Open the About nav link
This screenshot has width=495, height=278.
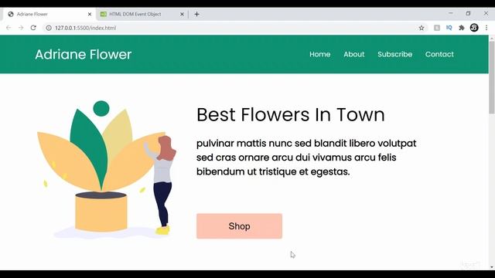(x=354, y=54)
